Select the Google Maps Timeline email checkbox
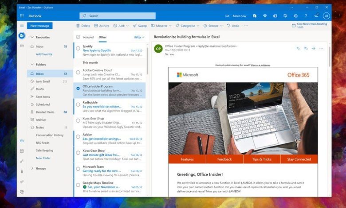The width and height of the screenshot is (346, 208). tap(78, 185)
